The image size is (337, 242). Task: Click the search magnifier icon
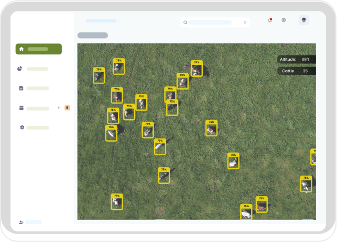pos(186,22)
